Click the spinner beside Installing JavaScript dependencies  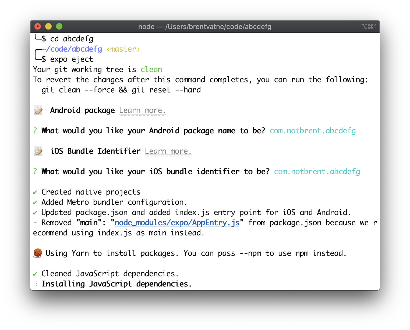(36, 284)
